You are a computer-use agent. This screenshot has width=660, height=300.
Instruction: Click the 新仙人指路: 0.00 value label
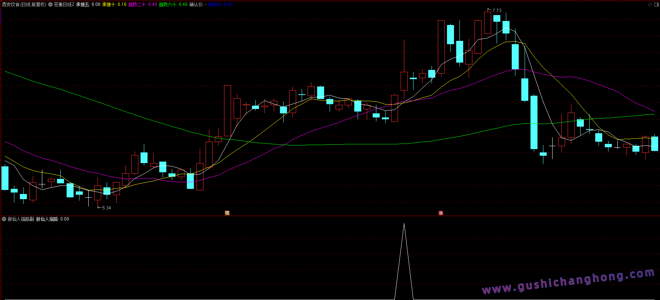point(53,219)
